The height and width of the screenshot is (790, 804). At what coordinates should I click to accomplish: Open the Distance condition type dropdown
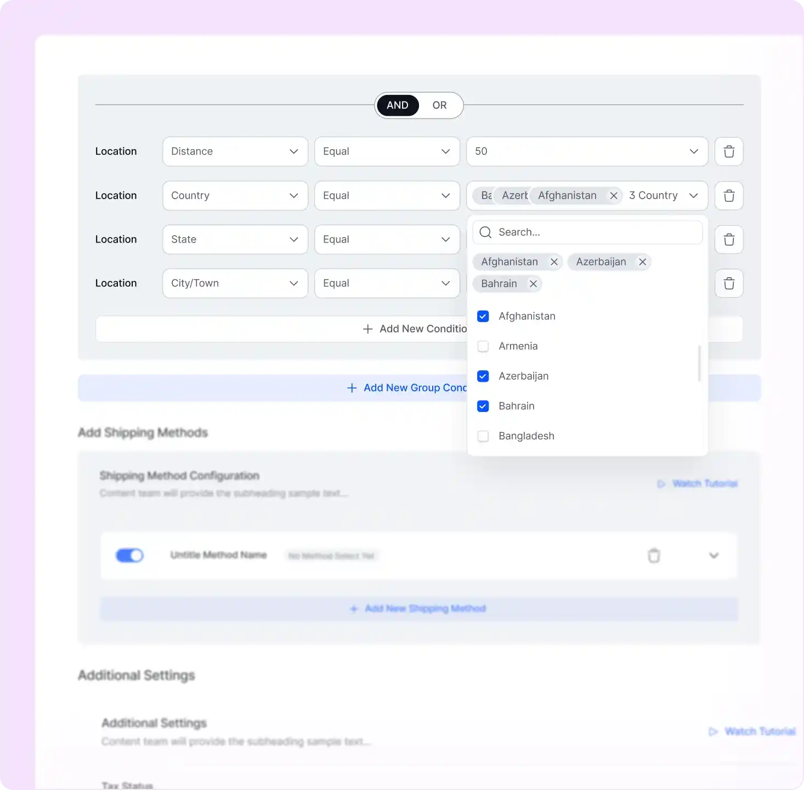click(x=235, y=151)
